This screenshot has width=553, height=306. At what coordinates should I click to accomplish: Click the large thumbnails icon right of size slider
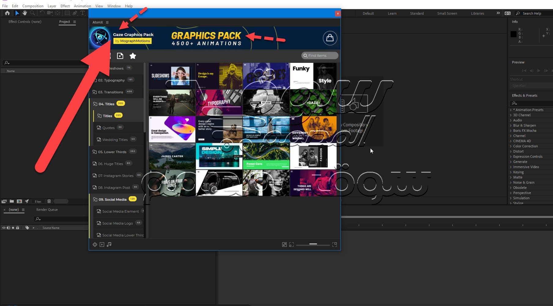(334, 244)
